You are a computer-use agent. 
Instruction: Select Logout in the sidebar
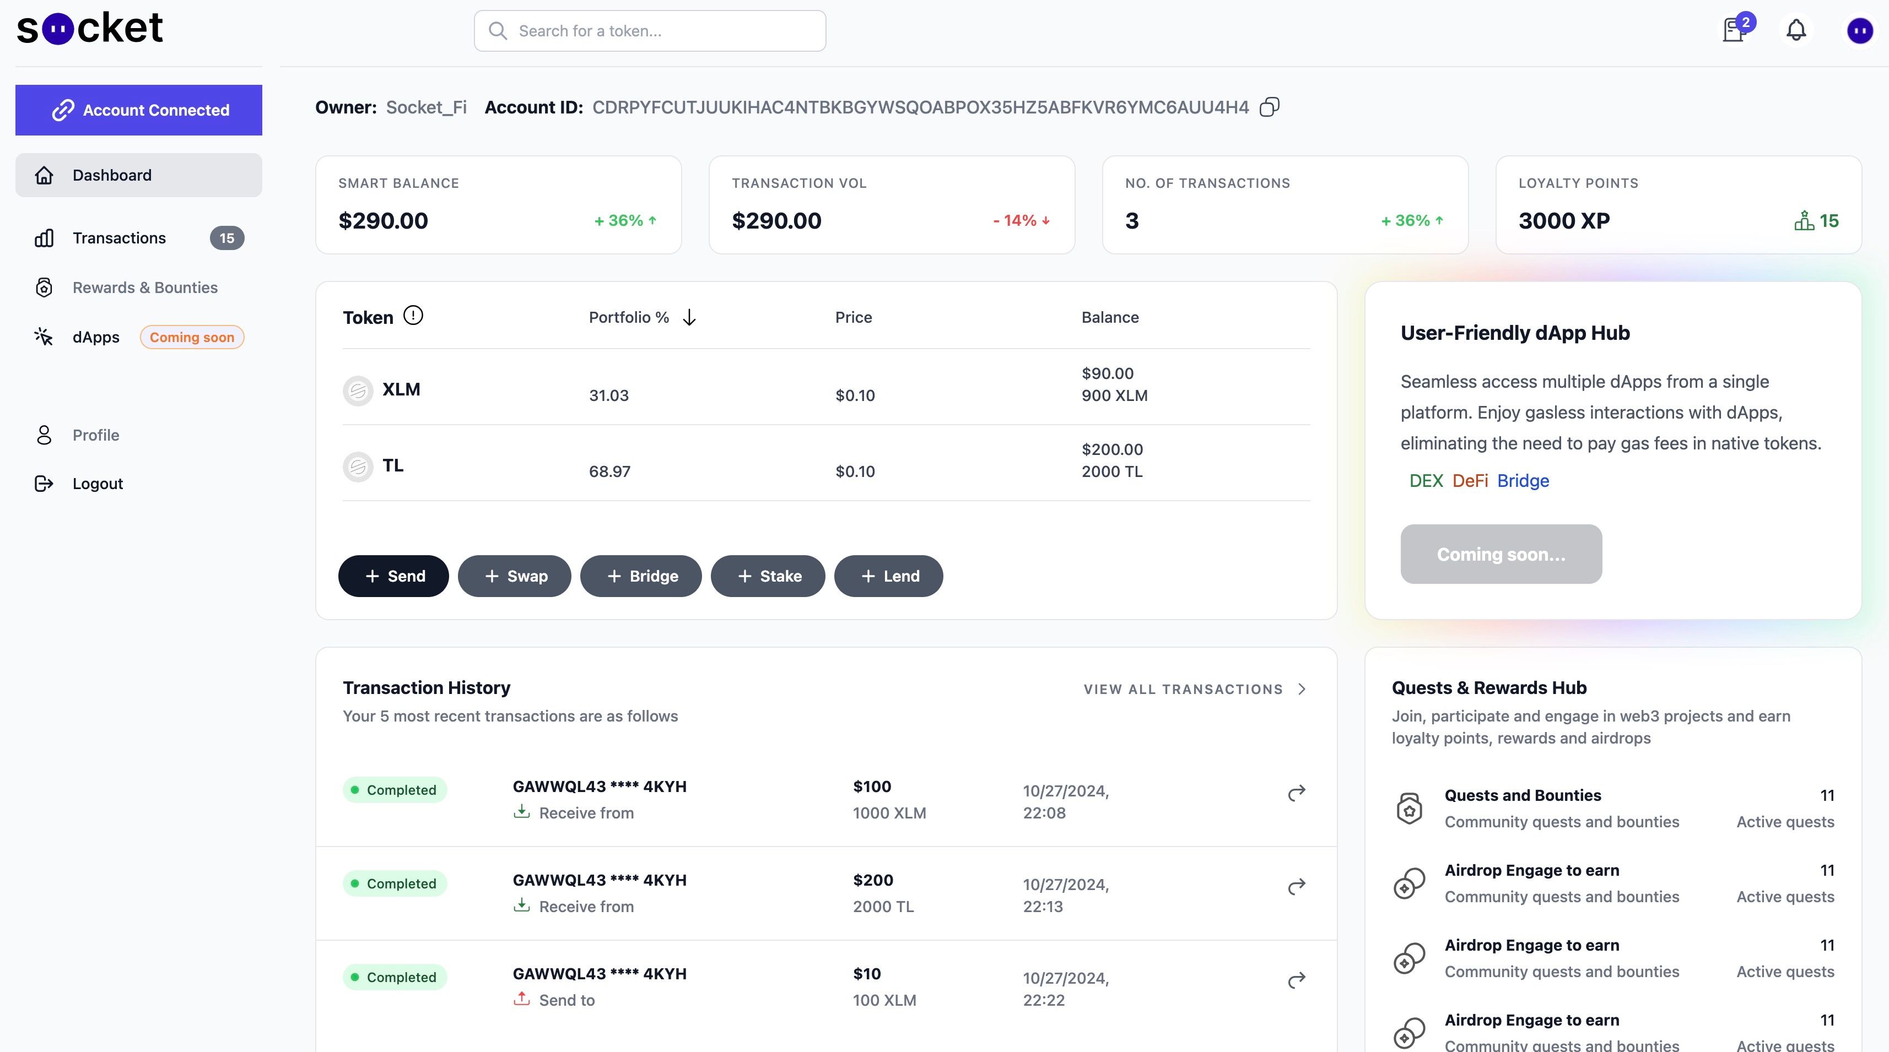tap(139, 484)
